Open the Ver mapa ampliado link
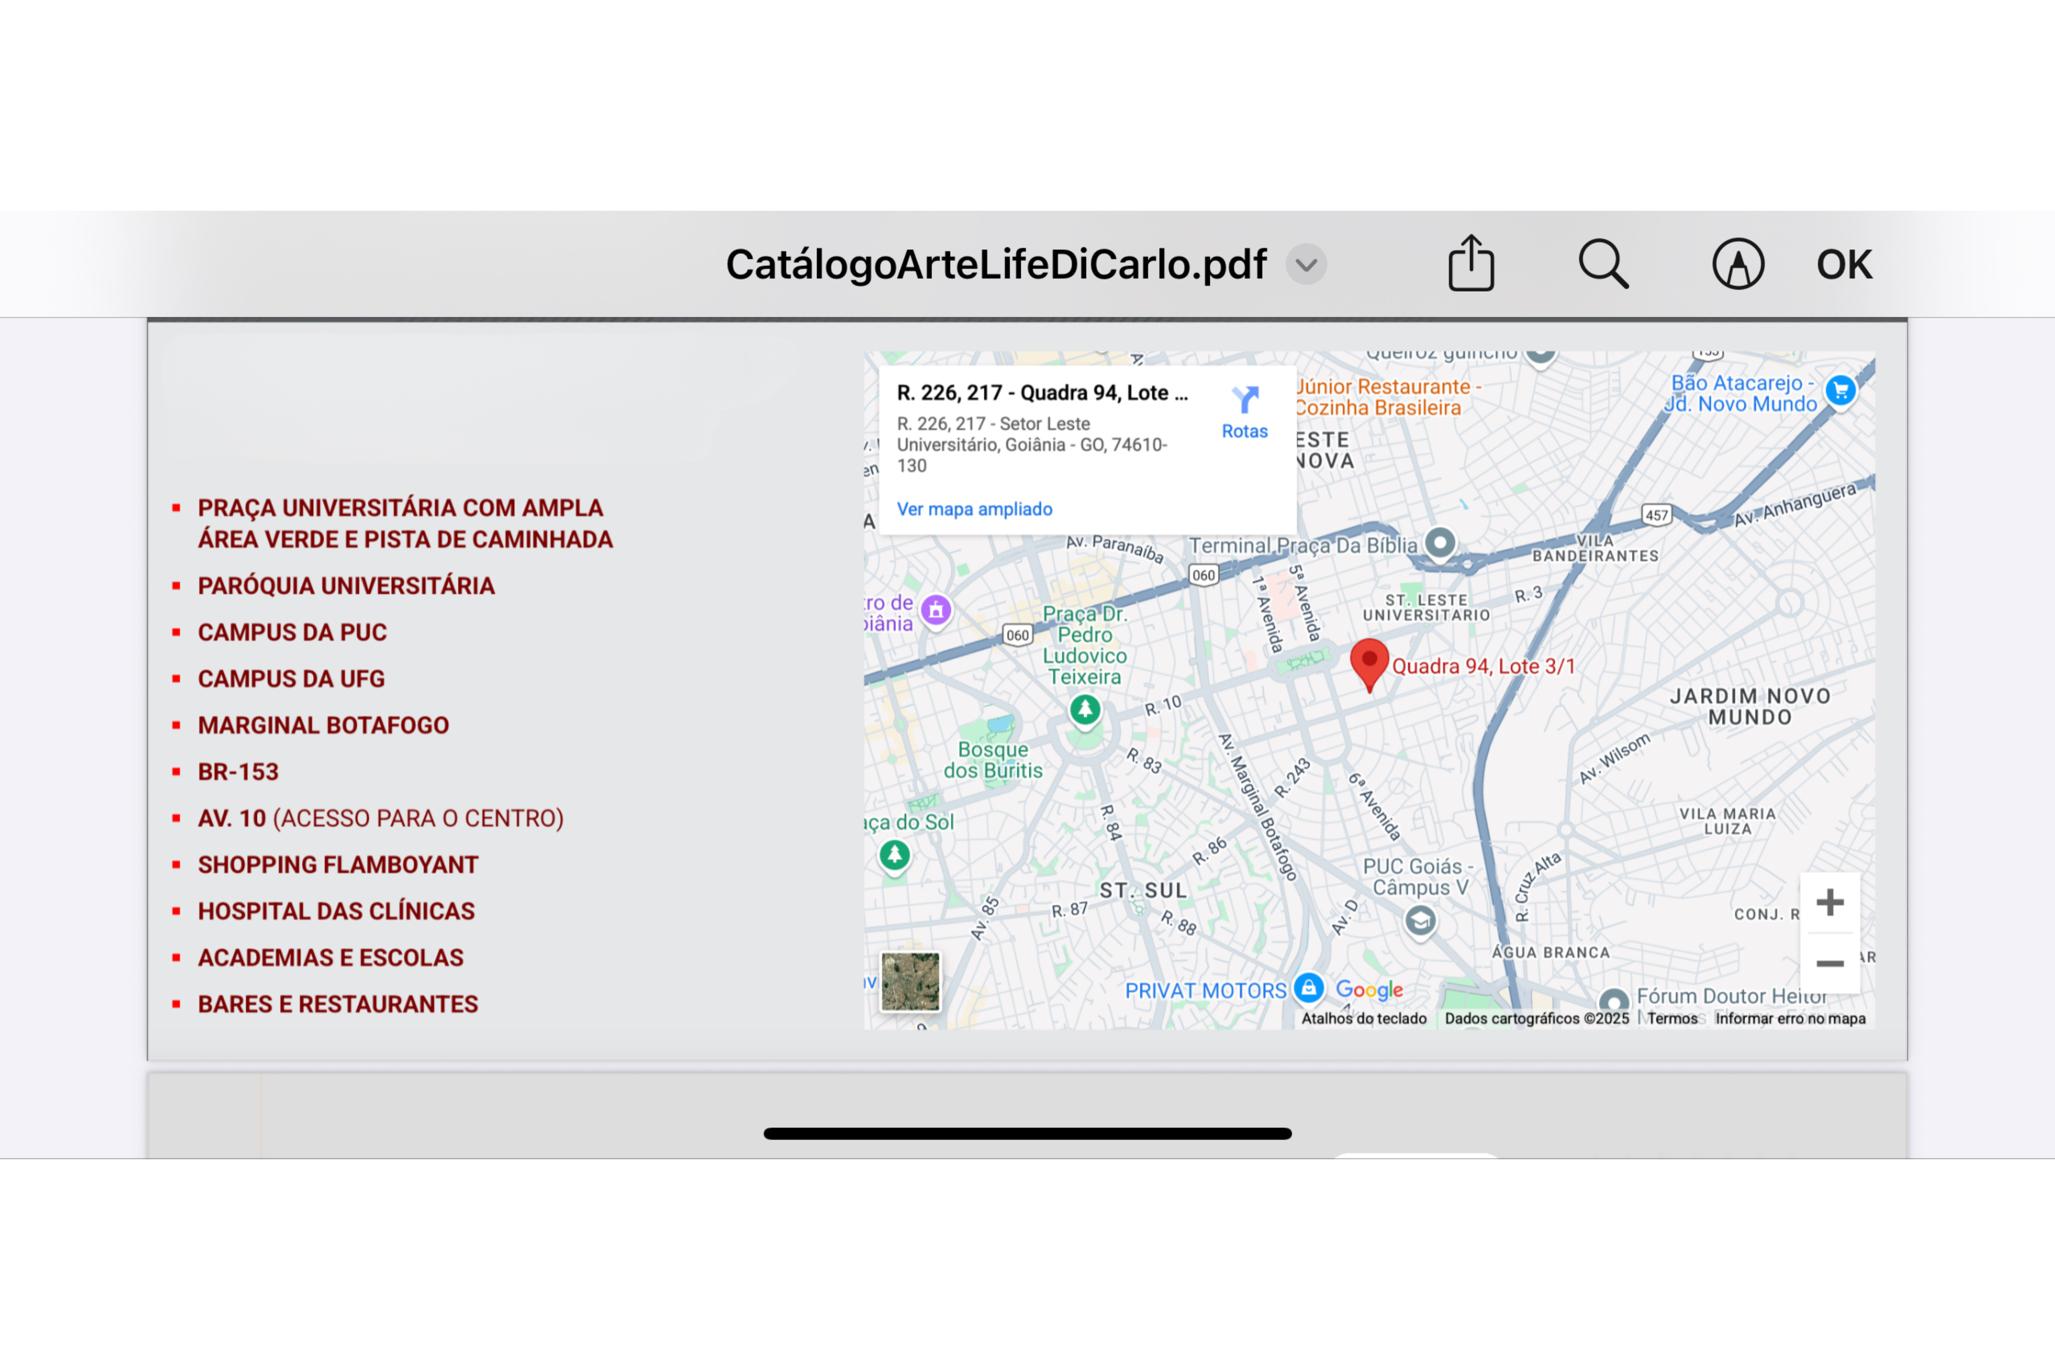The image size is (2055, 1370). tap(974, 508)
